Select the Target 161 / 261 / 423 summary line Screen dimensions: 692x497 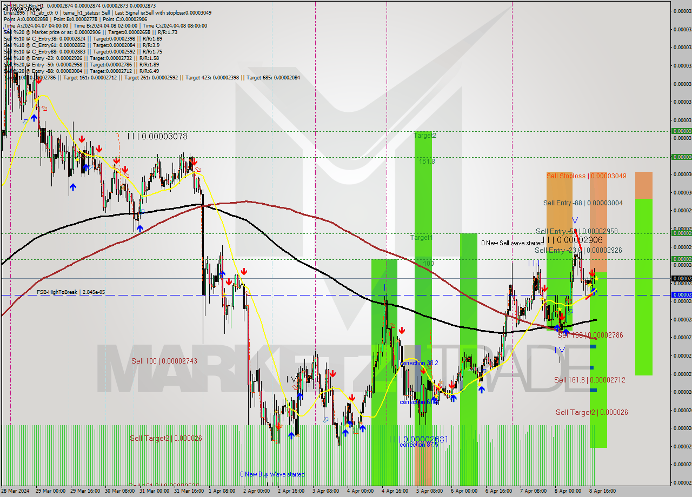(x=151, y=77)
